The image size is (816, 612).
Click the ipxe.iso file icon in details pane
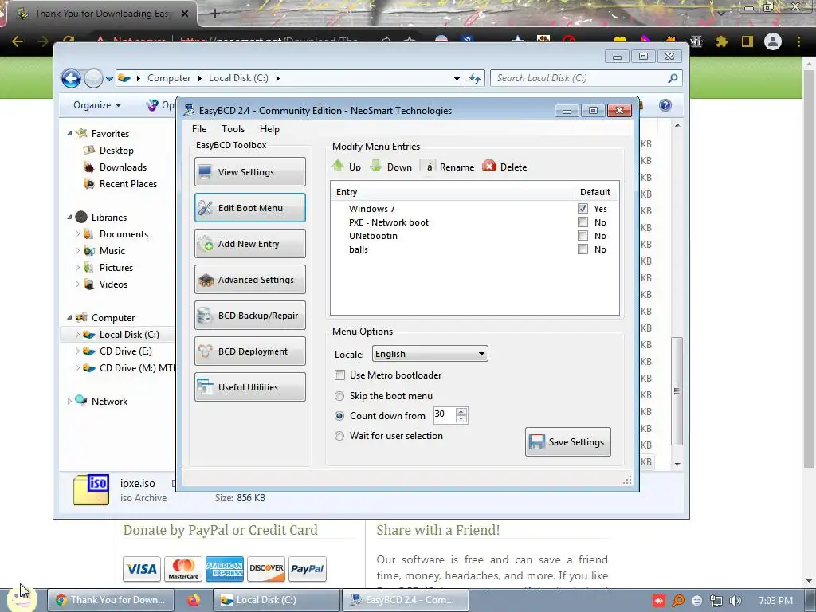(x=91, y=489)
